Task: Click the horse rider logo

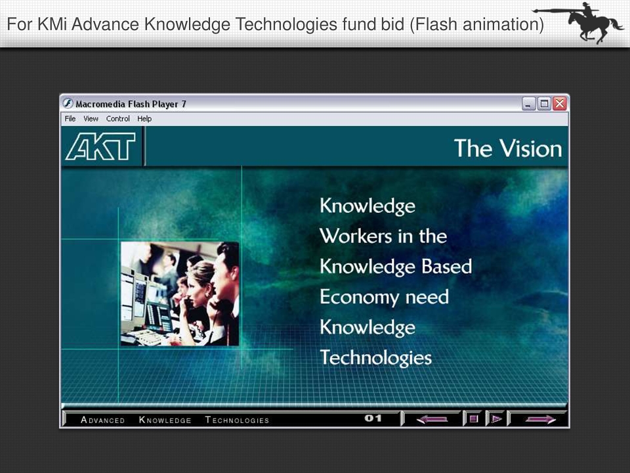Action: point(579,22)
